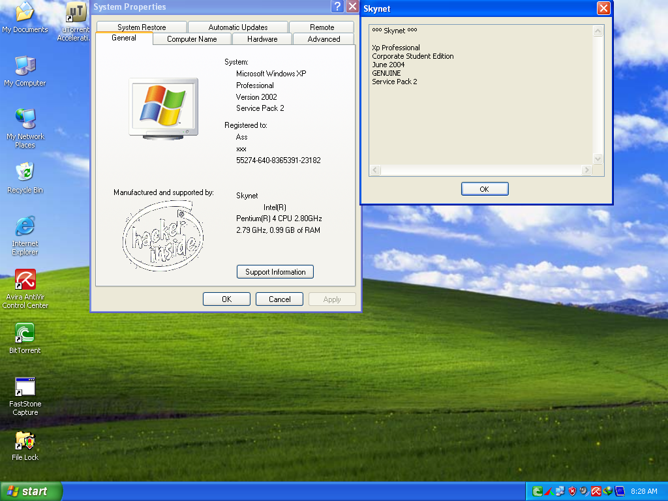Click the Internet Download Manager tray icon
The image size is (668, 501).
607,491
